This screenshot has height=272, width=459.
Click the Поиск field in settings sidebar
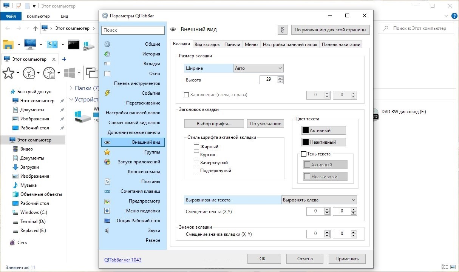coord(133,30)
